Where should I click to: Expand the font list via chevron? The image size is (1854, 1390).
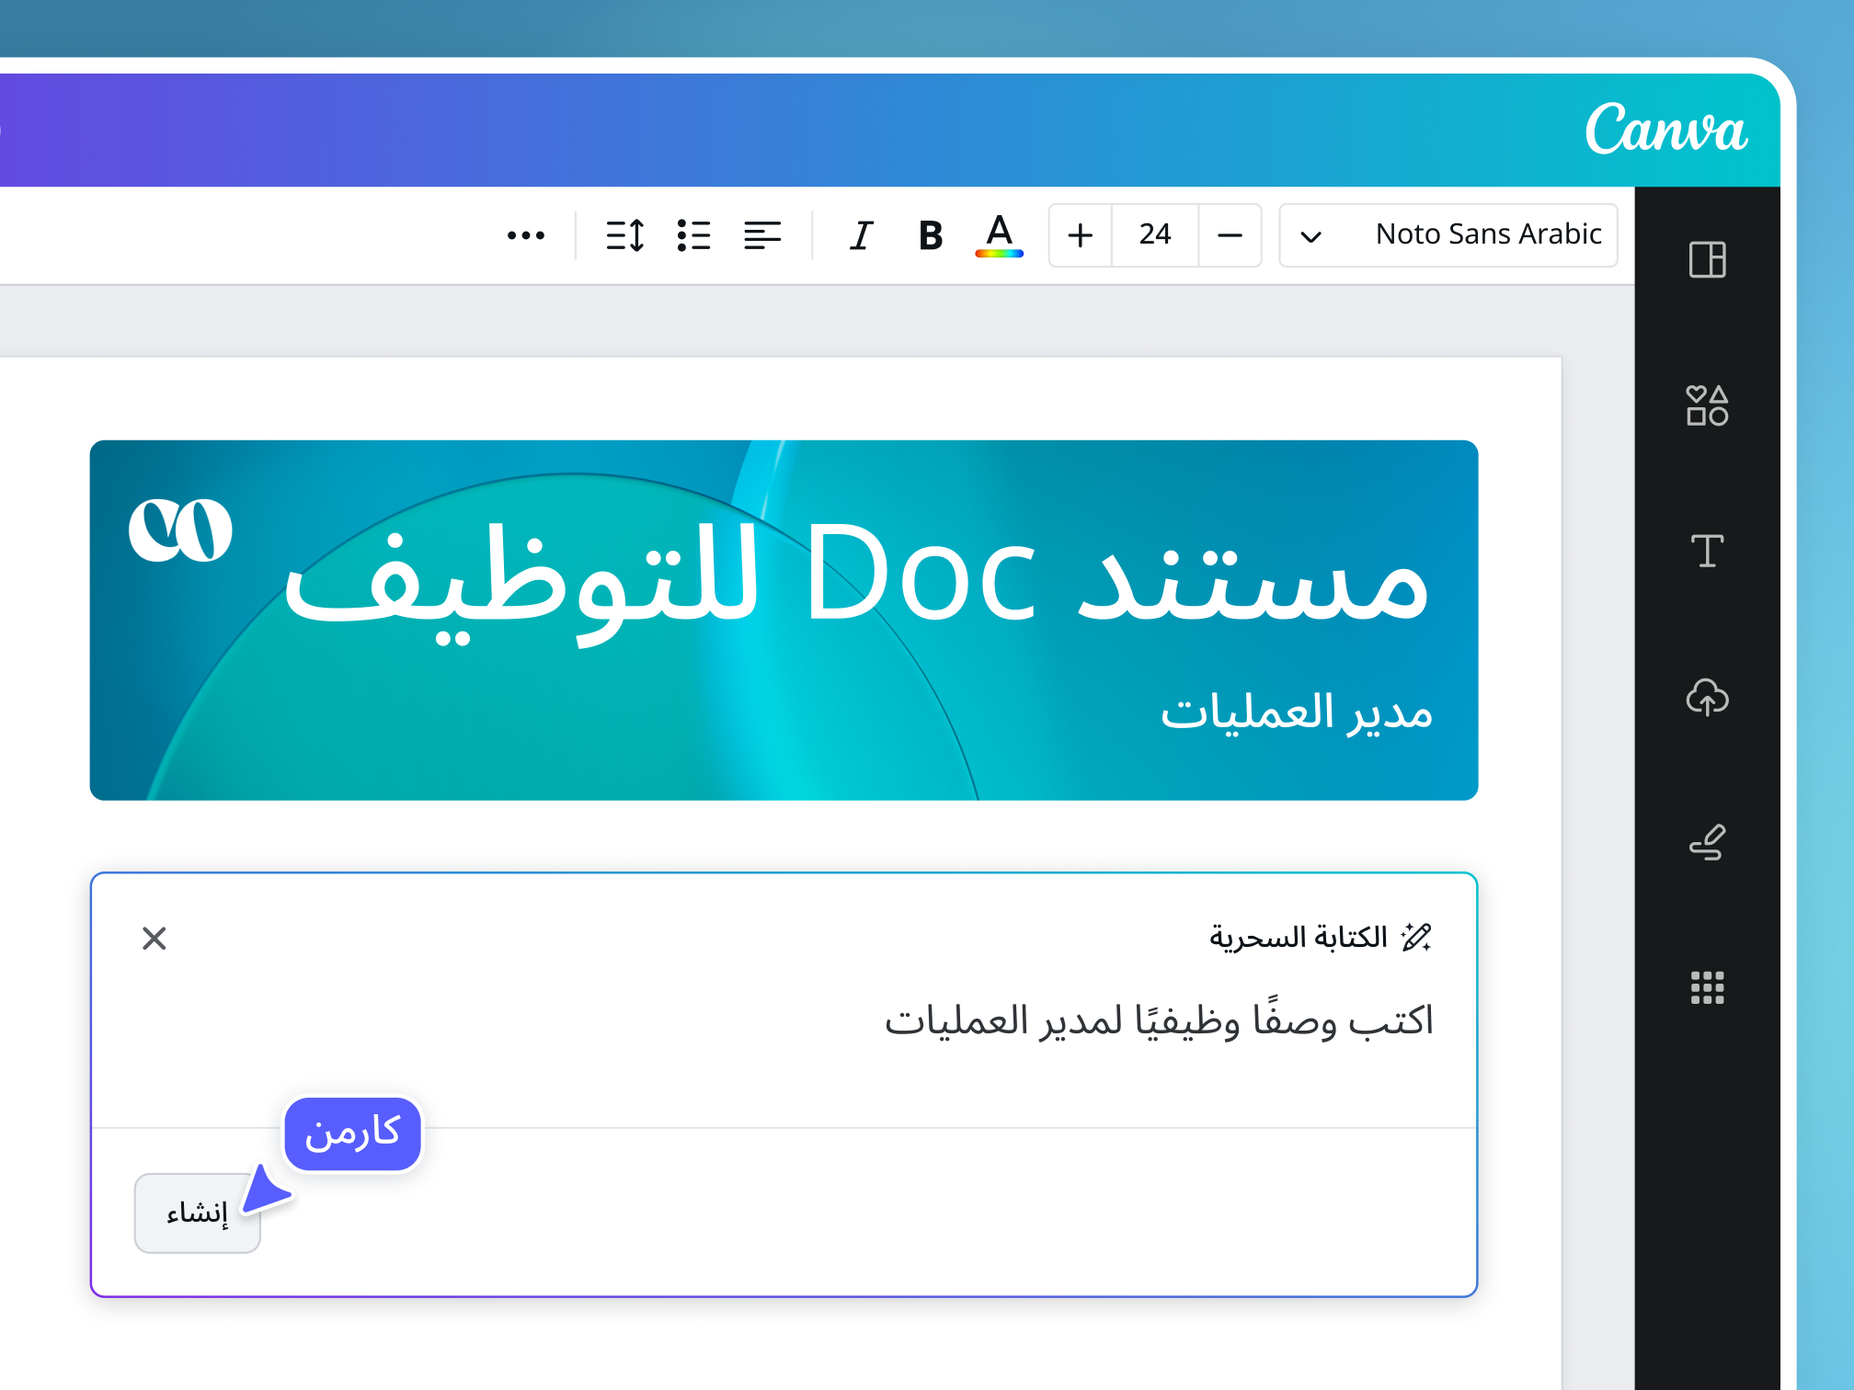click(x=1311, y=235)
